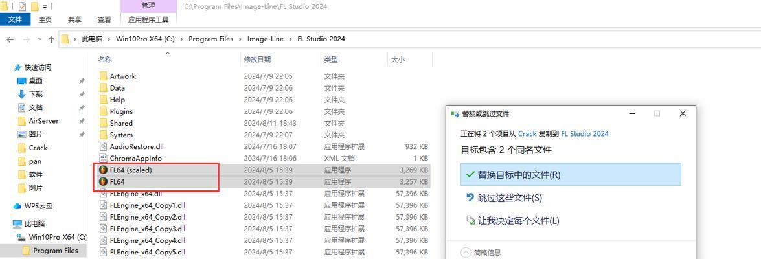Expand 简略信息 details chevron
This screenshot has width=761, height=259.
[466, 253]
